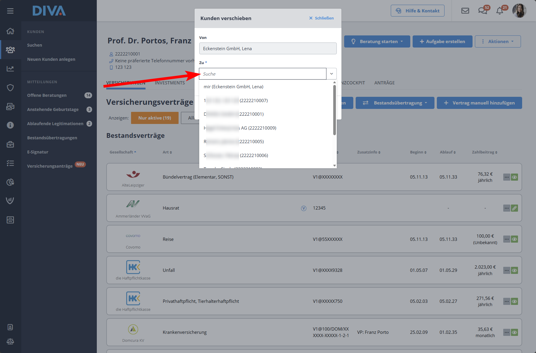Click the user profile avatar
This screenshot has width=536, height=353.
(x=519, y=11)
